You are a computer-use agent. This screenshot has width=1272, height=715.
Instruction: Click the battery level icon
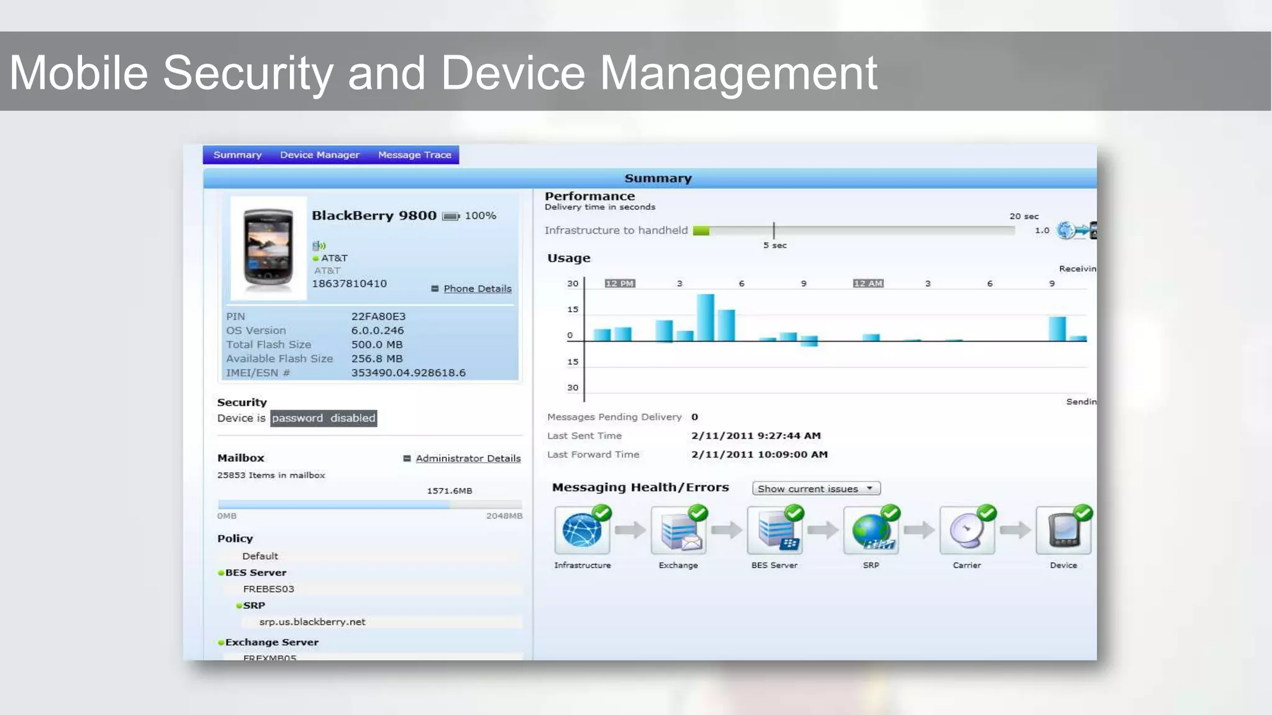tap(450, 216)
